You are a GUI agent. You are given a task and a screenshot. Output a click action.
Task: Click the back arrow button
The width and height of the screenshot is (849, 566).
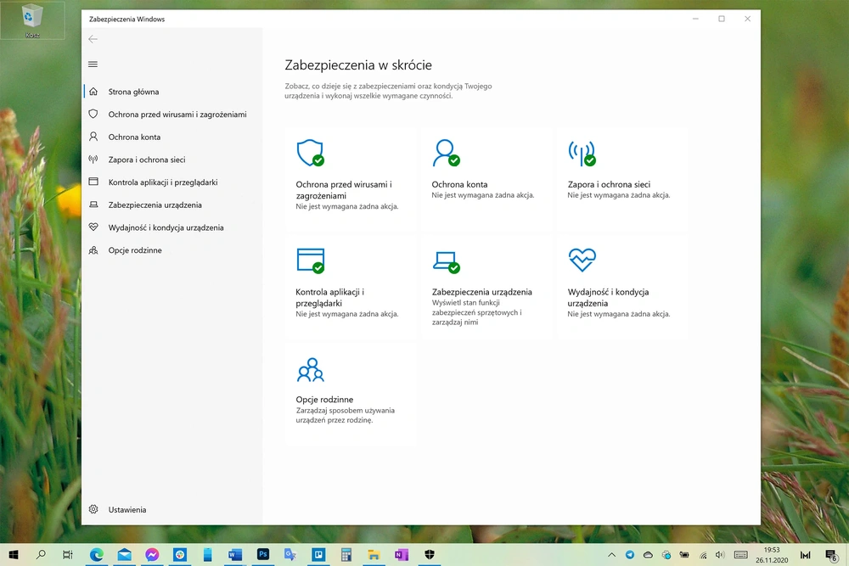(93, 39)
